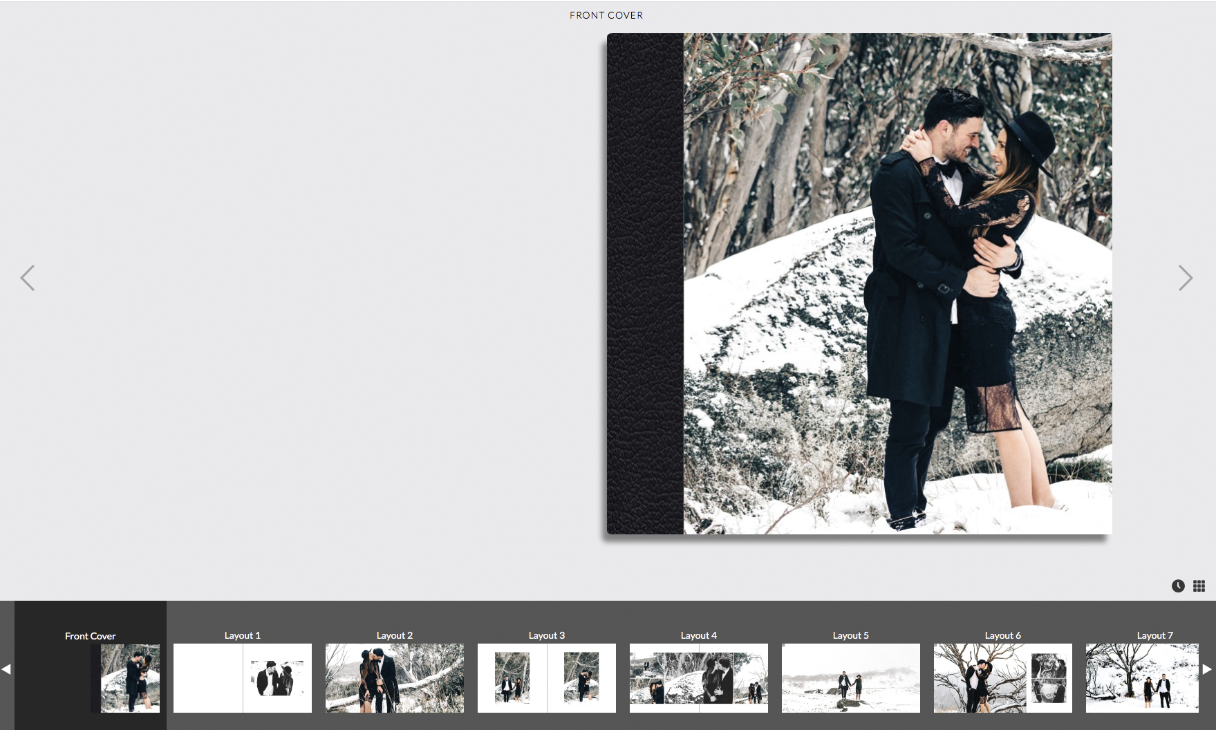Screen dimensions: 1216x730
Task: Click the 'Layout 1' label text
Action: click(242, 635)
